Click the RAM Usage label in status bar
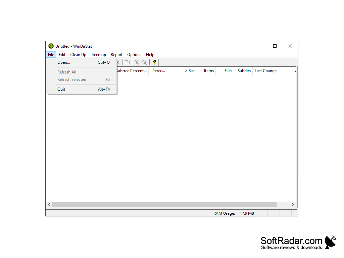Screen dimensions: 344x258 (224, 213)
